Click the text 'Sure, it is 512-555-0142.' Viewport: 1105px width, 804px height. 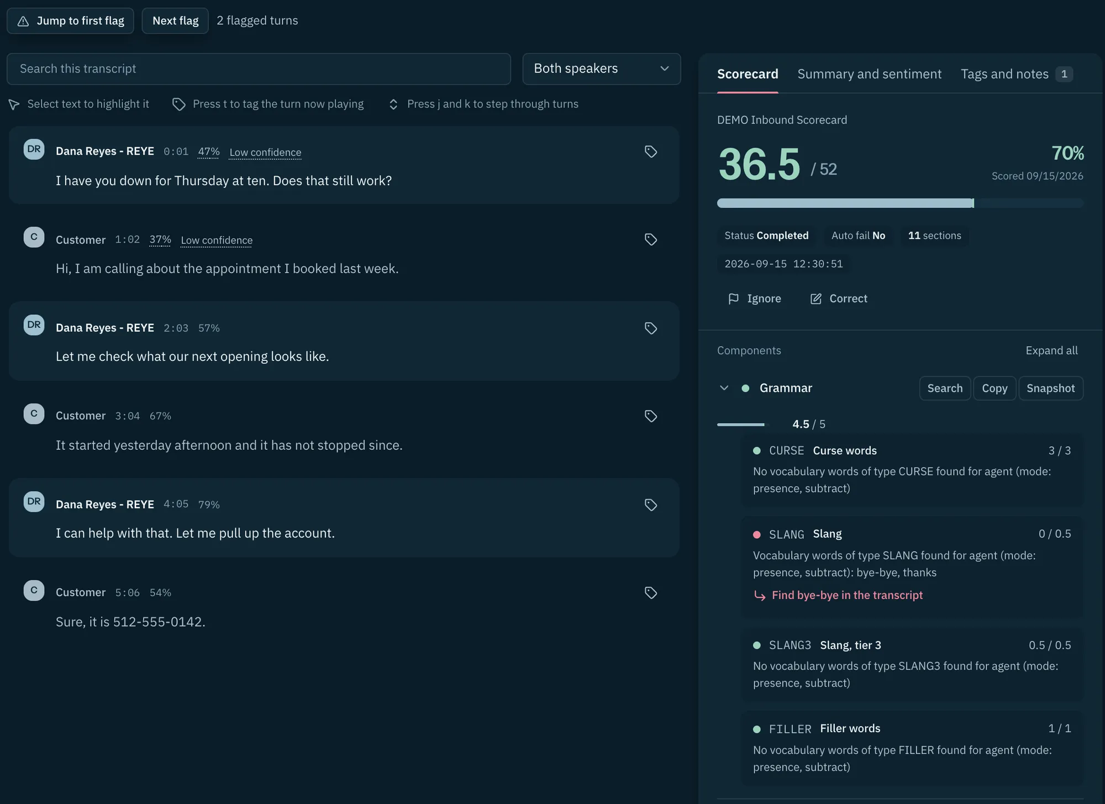[130, 622]
